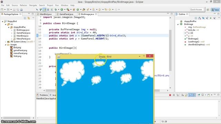Open the File menu
Image resolution: width=221 pixels, height=124 pixels.
(x=2, y=6)
